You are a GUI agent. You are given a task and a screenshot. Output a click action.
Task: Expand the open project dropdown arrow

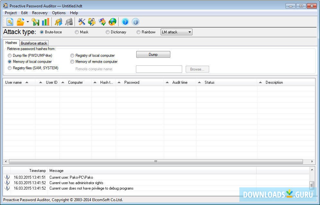click(28, 22)
